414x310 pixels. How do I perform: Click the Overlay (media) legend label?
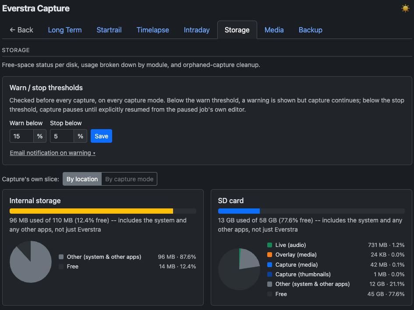click(296, 255)
